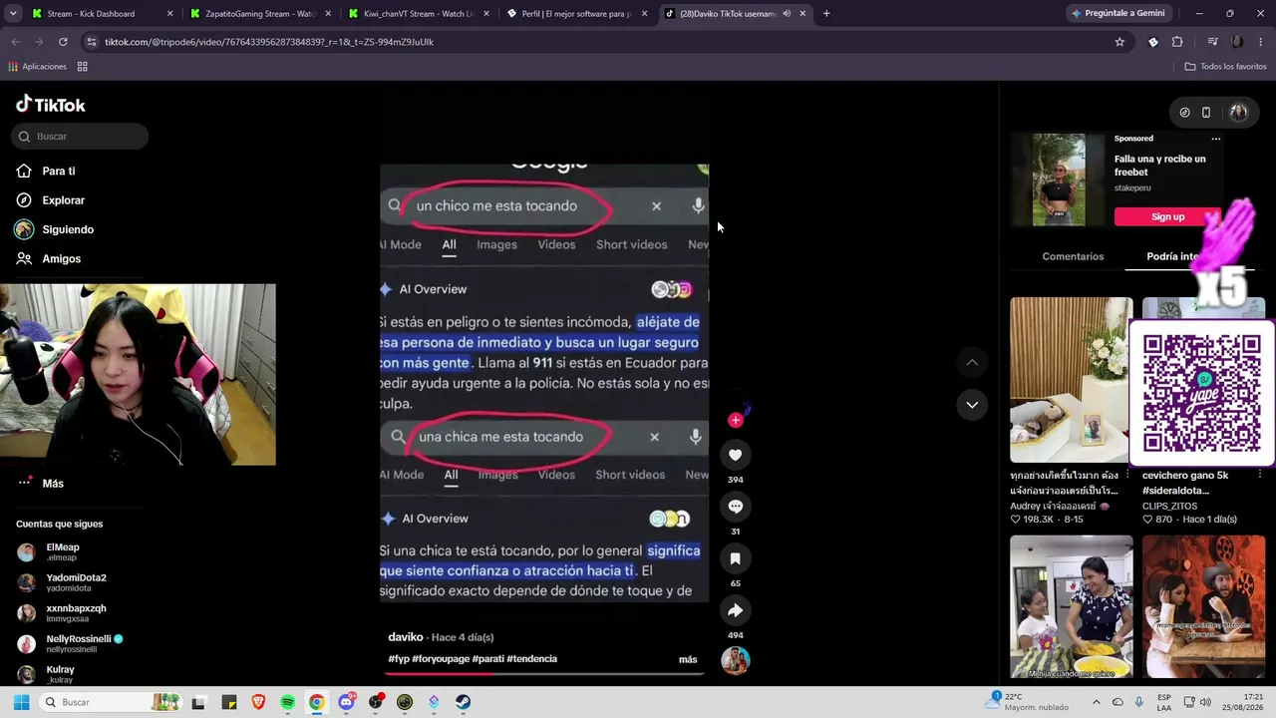
Task: Open Spotify from the taskbar
Action: (287, 702)
